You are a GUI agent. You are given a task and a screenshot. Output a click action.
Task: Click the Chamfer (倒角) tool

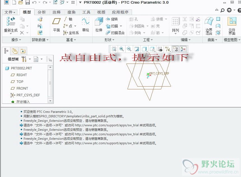[x=135, y=33]
